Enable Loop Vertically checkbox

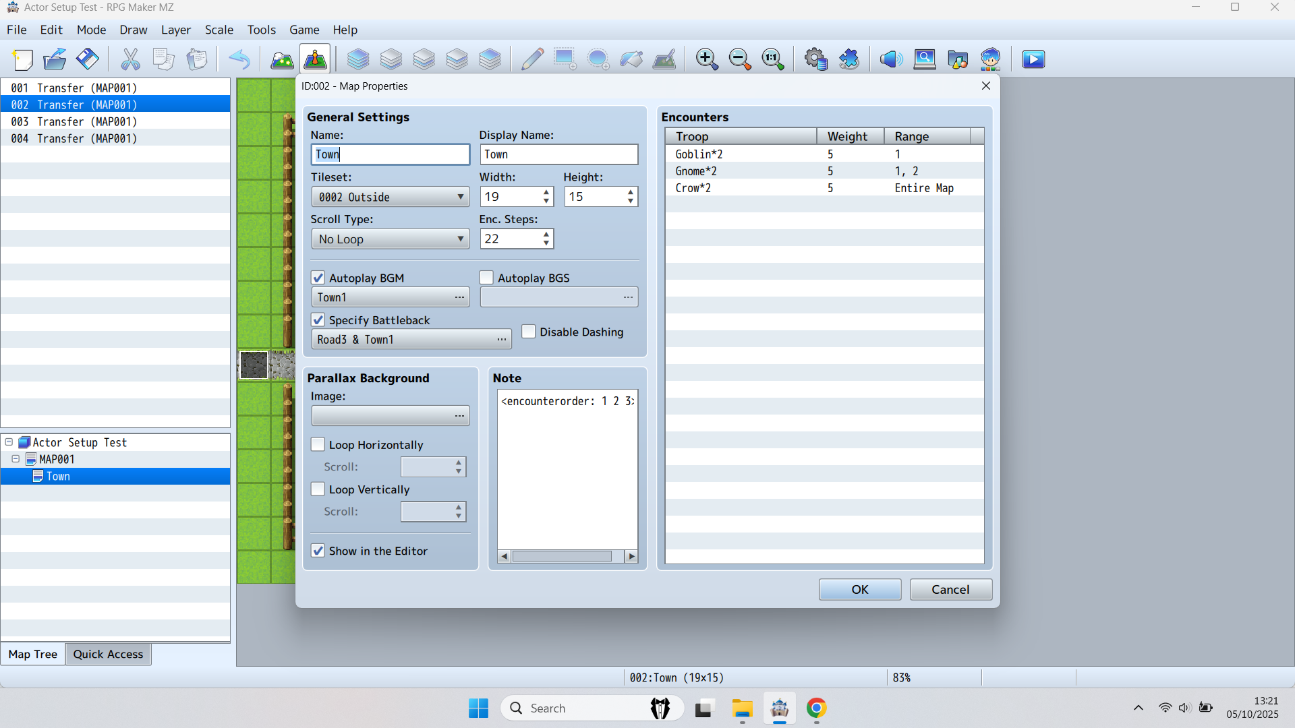[x=318, y=489]
